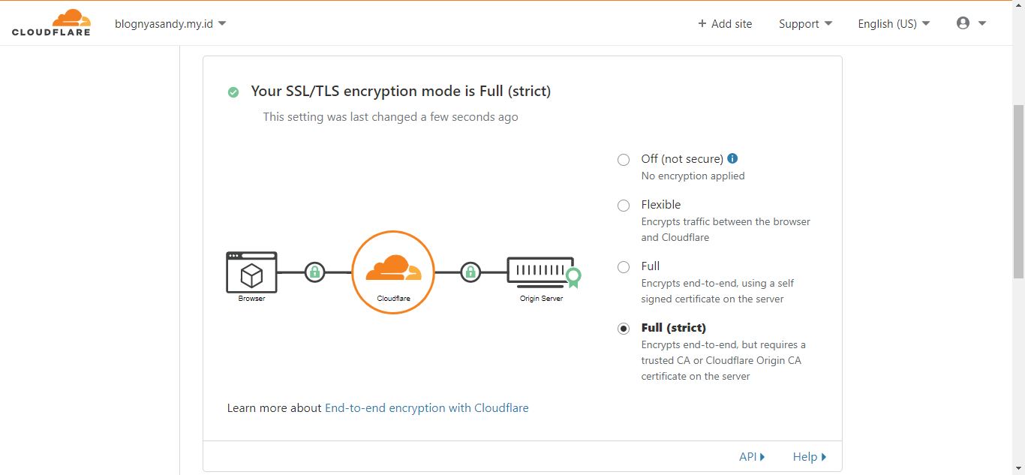
Task: Click the Add site button
Action: (x=725, y=23)
